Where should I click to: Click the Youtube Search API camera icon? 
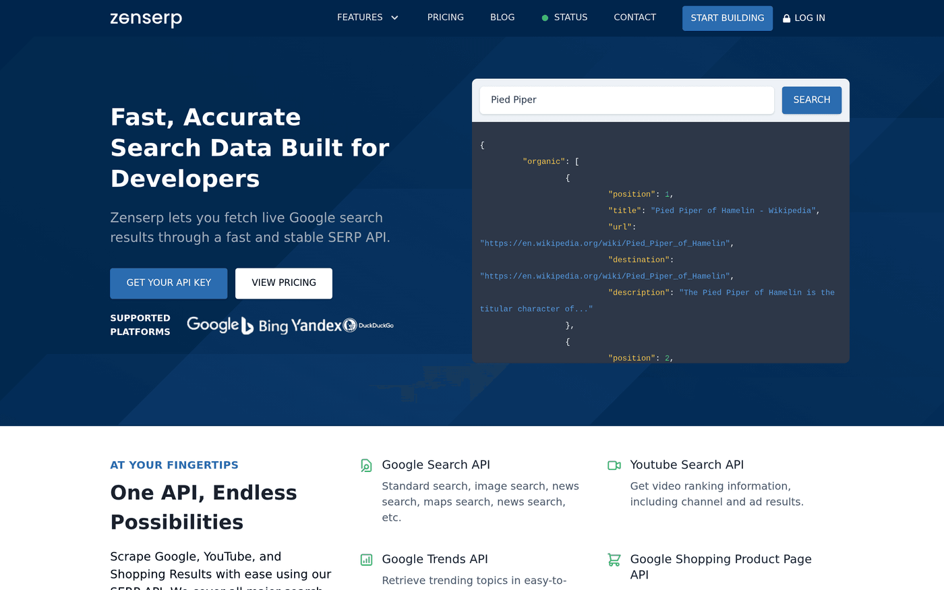pyautogui.click(x=614, y=465)
